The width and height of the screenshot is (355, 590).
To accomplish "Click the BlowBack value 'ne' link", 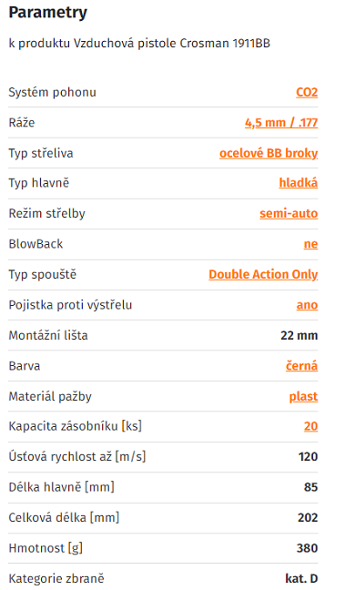I will (310, 244).
